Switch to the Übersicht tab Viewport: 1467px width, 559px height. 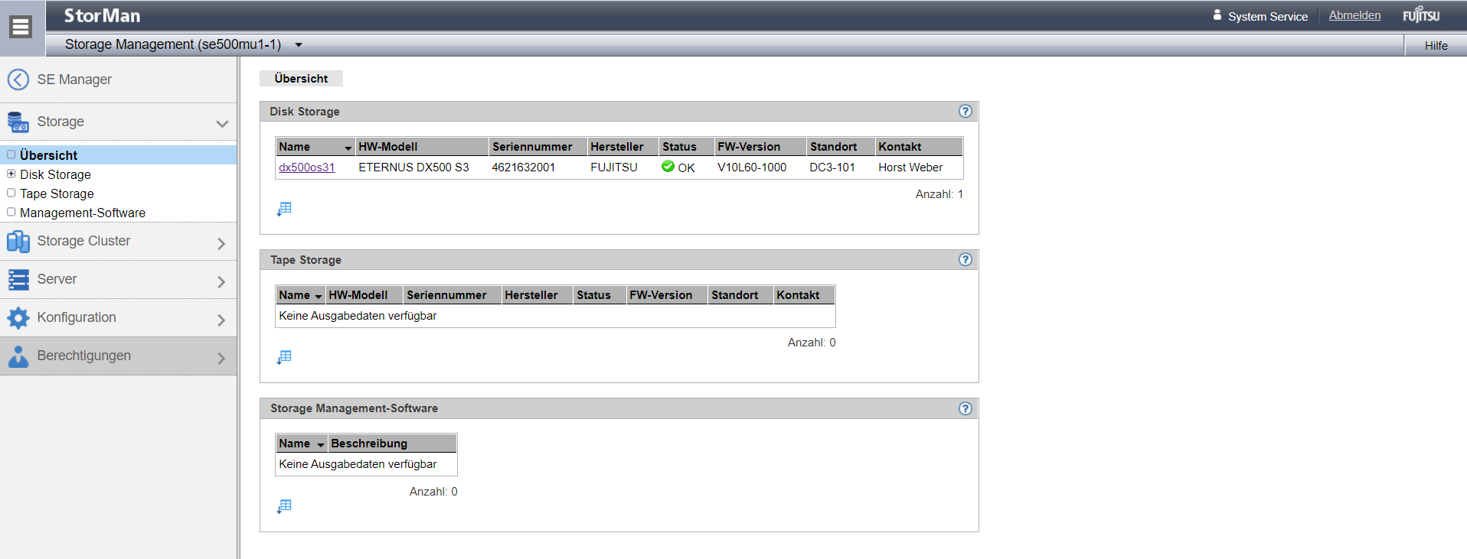tap(301, 78)
